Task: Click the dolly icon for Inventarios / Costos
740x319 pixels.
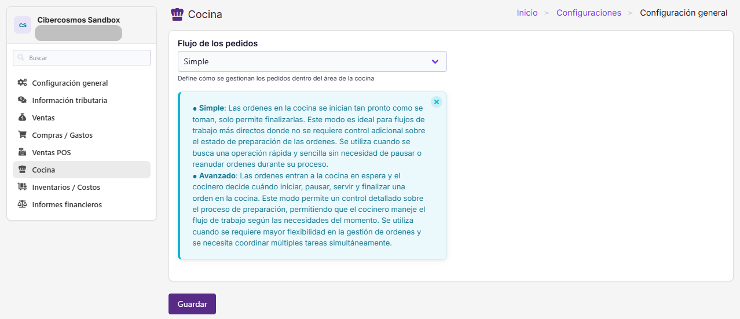Action: coord(22,187)
